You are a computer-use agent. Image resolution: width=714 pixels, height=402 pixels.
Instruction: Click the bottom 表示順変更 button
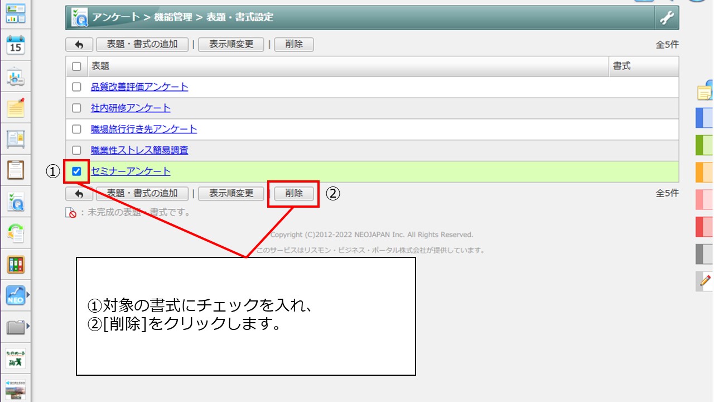pos(231,194)
